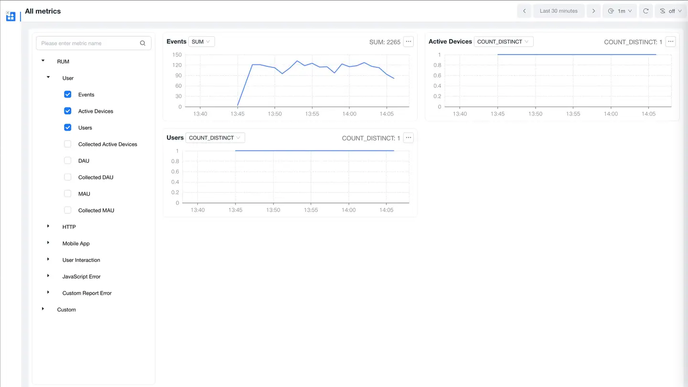Go to next time range with right arrow

point(593,11)
